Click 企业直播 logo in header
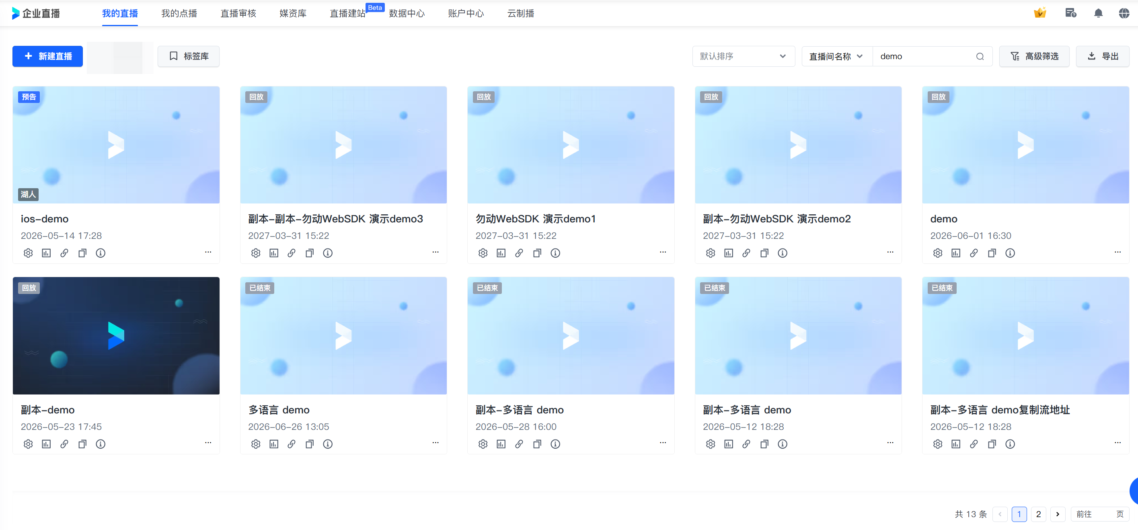1138x530 pixels. coord(36,13)
